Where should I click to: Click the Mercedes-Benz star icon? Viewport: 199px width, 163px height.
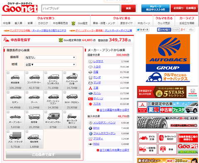[90, 123]
